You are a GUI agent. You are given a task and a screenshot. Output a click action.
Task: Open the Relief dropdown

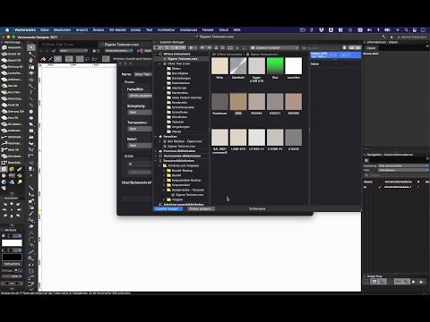tap(140, 146)
